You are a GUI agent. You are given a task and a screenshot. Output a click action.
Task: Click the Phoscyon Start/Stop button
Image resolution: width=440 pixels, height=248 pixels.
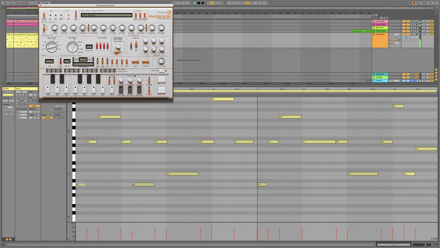pyautogui.click(x=162, y=71)
